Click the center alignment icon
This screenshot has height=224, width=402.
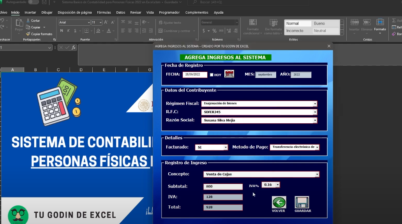point(130,31)
